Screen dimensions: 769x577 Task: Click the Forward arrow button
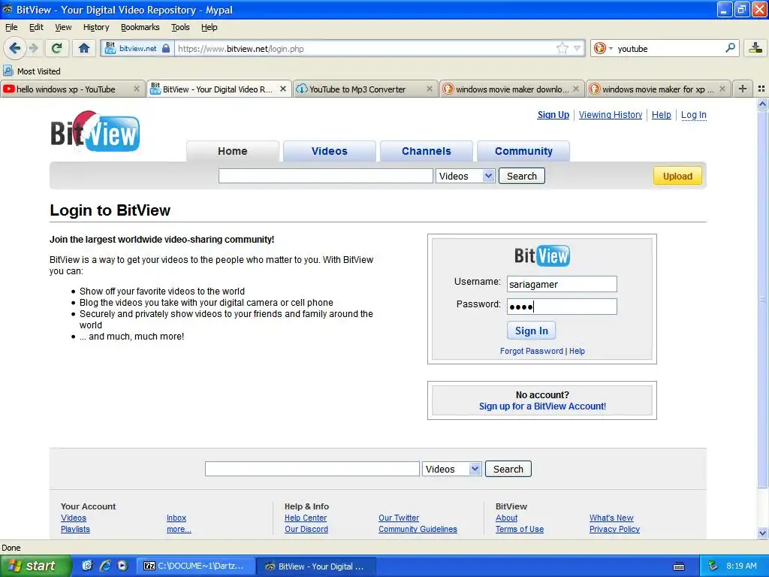(33, 48)
